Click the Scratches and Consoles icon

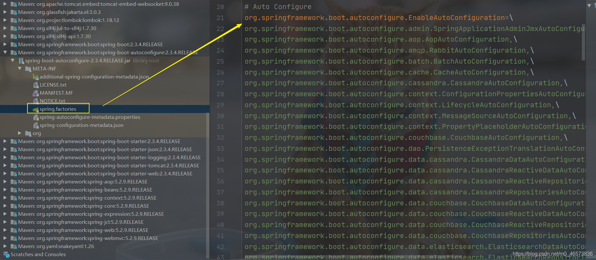point(6,255)
